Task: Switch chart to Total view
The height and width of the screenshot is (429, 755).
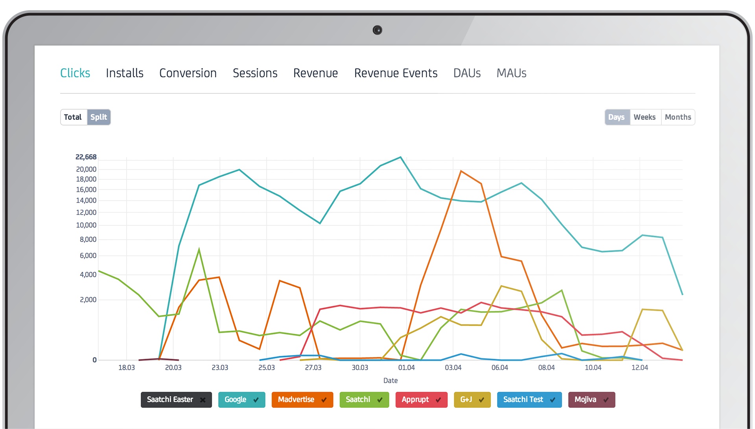Action: [x=73, y=117]
